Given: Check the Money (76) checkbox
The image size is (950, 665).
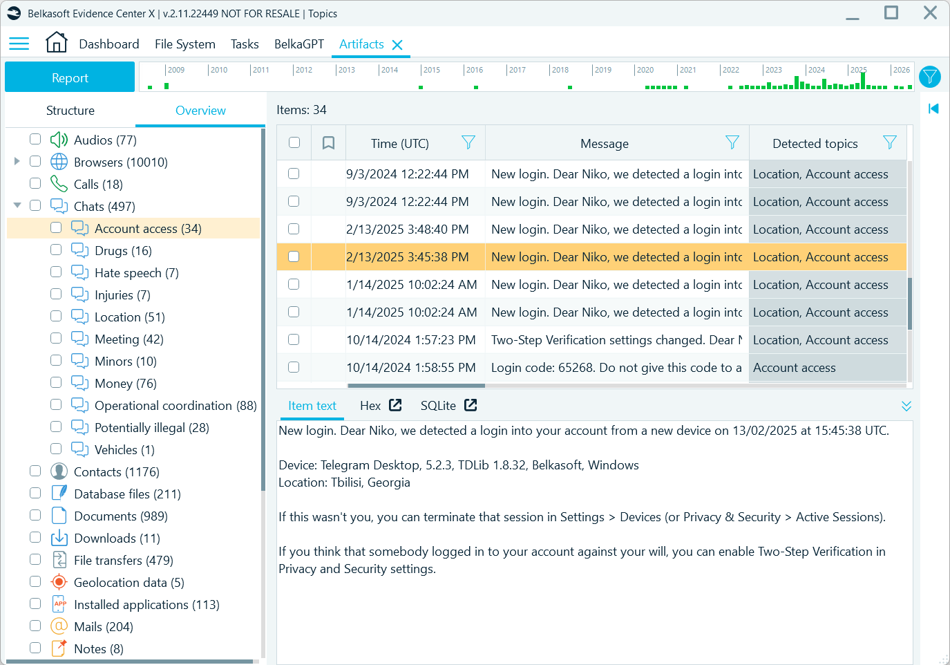Looking at the screenshot, I should [x=56, y=382].
